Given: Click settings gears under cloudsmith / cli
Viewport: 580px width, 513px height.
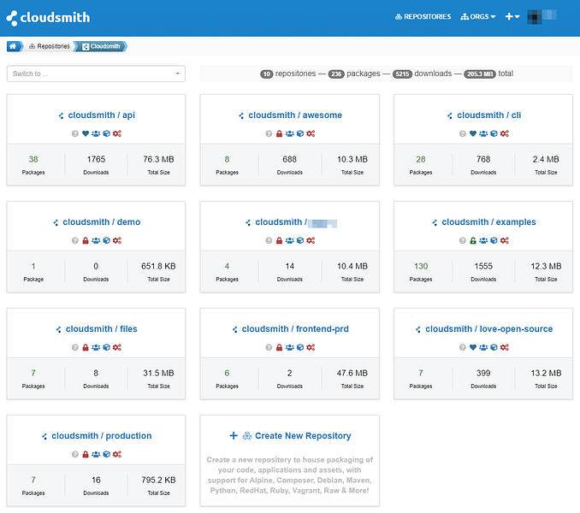Looking at the screenshot, I should point(505,133).
